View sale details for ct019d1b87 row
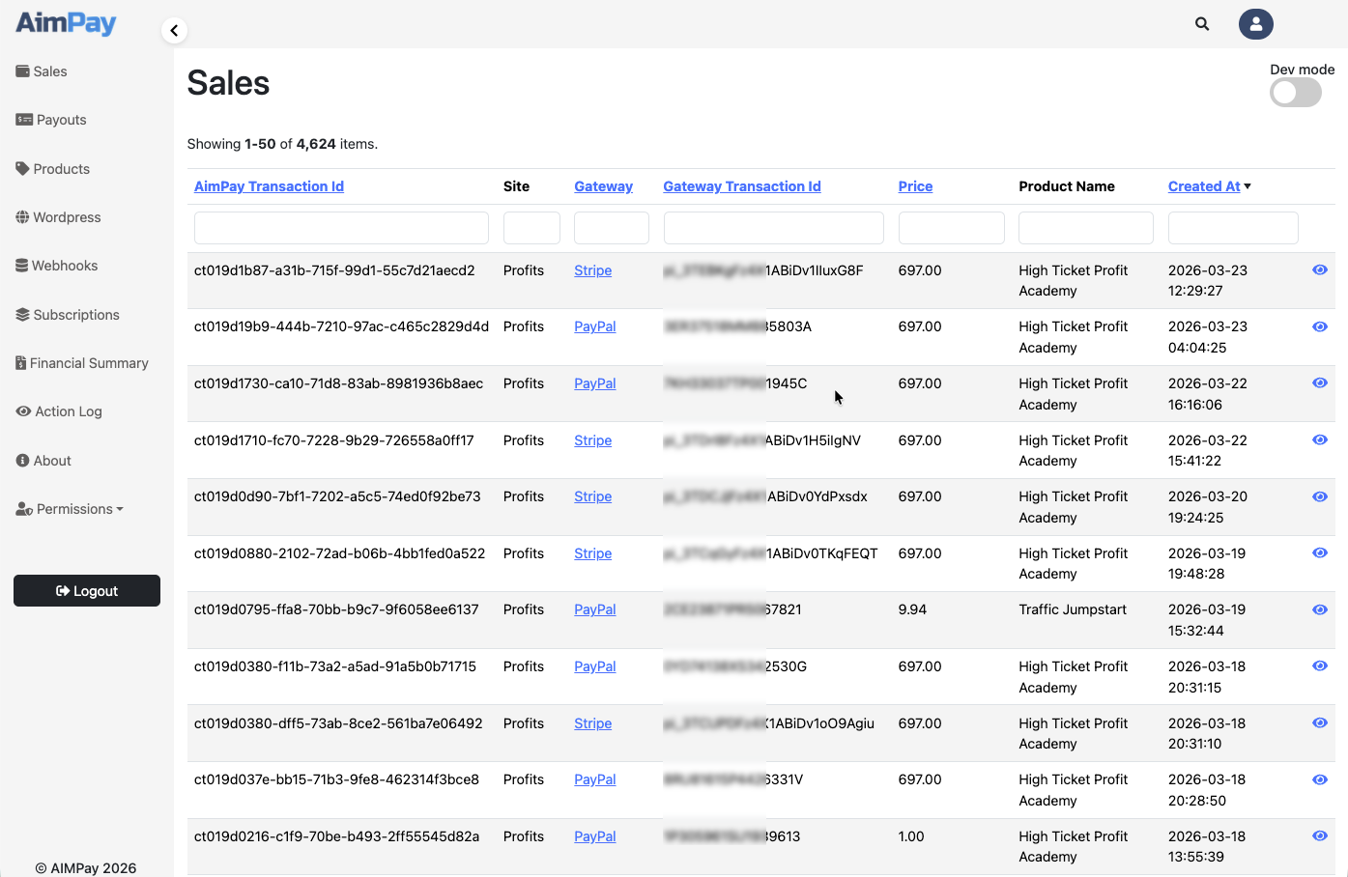 (1320, 270)
